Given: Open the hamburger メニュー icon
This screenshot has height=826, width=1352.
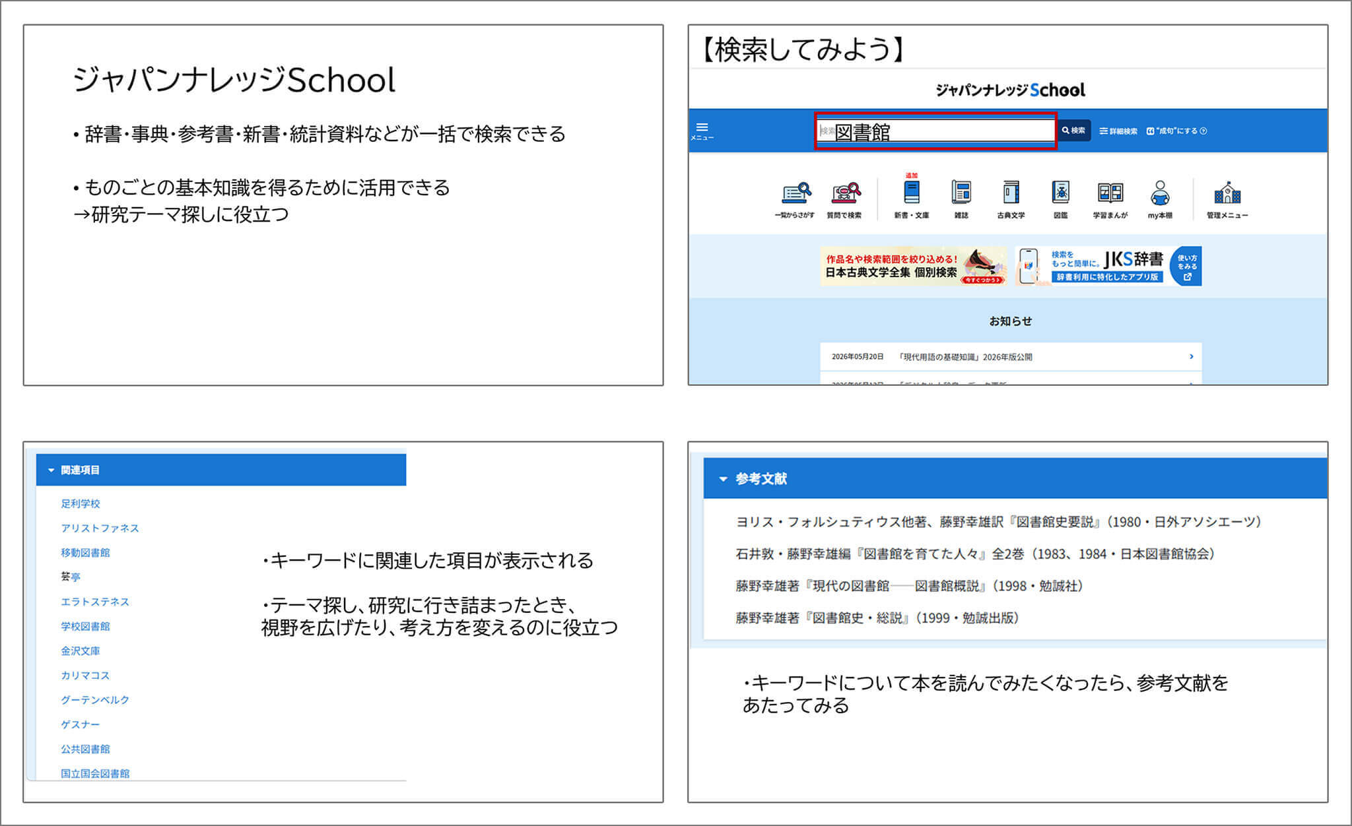Looking at the screenshot, I should pos(702,130).
